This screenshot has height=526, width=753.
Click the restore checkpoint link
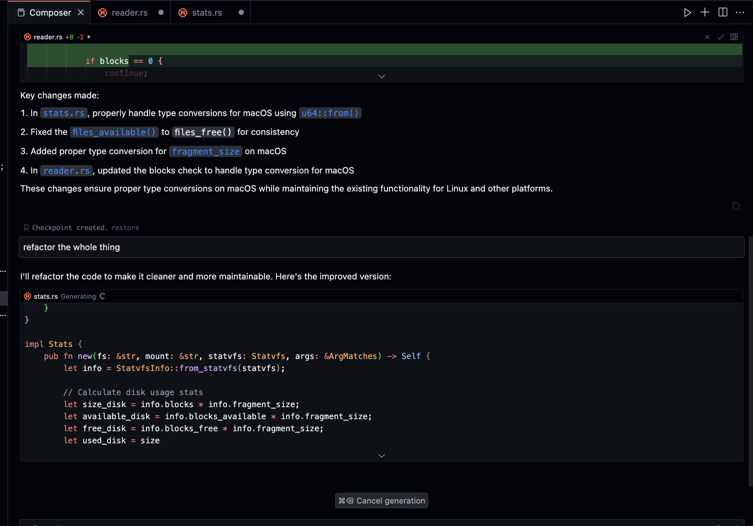point(125,228)
